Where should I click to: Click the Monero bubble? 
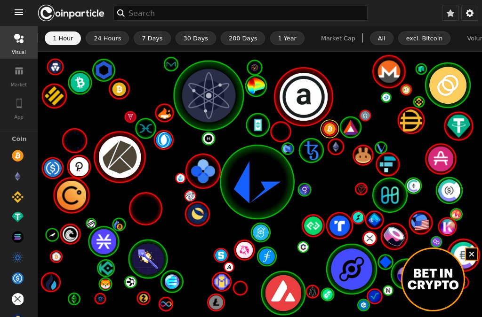point(389,72)
